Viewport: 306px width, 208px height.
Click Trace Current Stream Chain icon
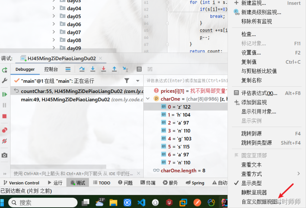click(150, 69)
